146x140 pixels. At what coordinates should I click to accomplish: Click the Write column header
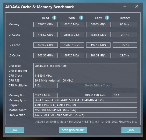tap(72, 18)
